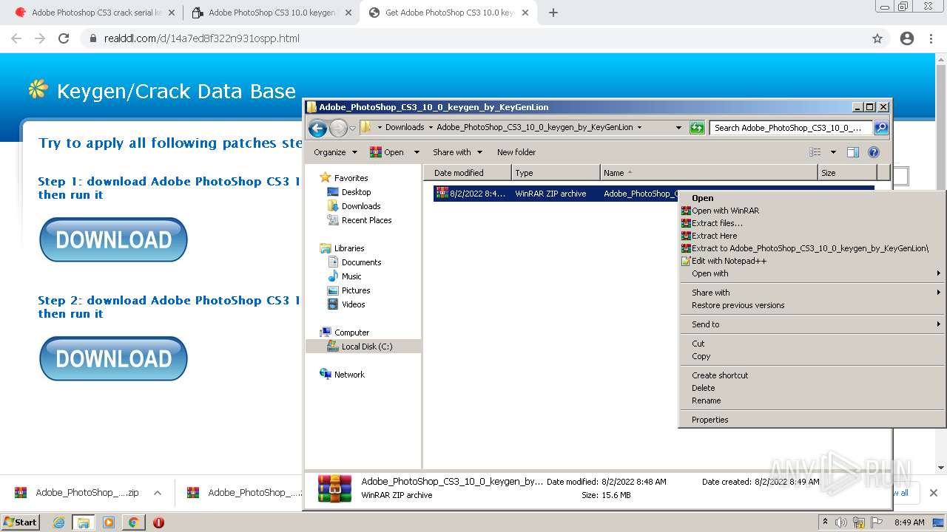Screen dimensions: 947x532
Task: Select the WinRAR ZIP archive file row
Action: (x=653, y=194)
